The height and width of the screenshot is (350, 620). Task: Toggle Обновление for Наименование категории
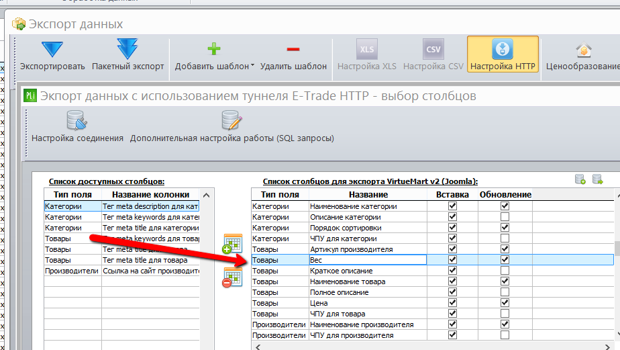click(505, 206)
